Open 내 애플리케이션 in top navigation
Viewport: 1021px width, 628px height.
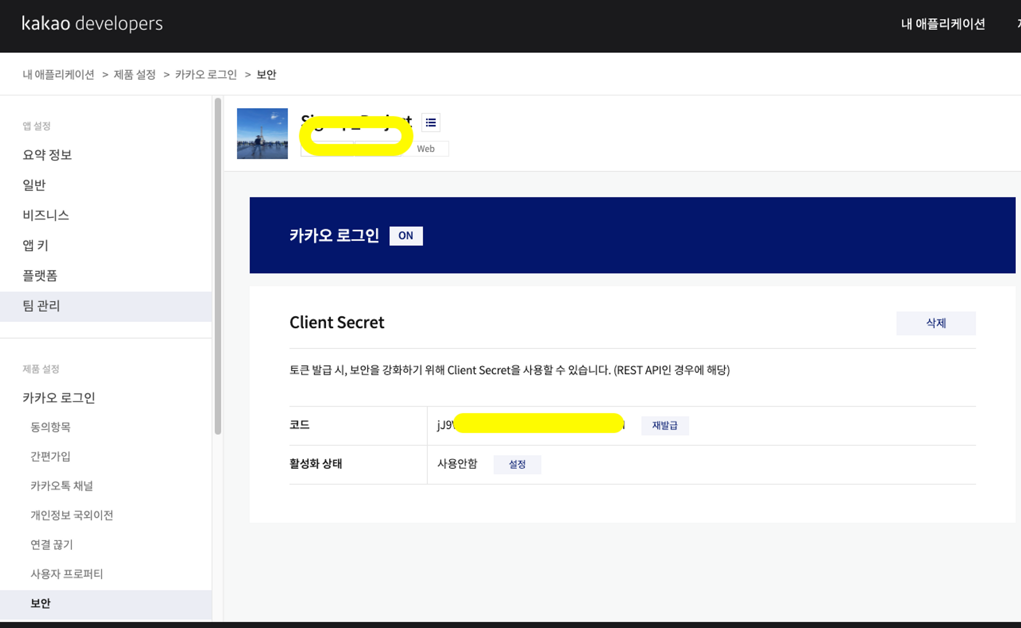coord(942,24)
